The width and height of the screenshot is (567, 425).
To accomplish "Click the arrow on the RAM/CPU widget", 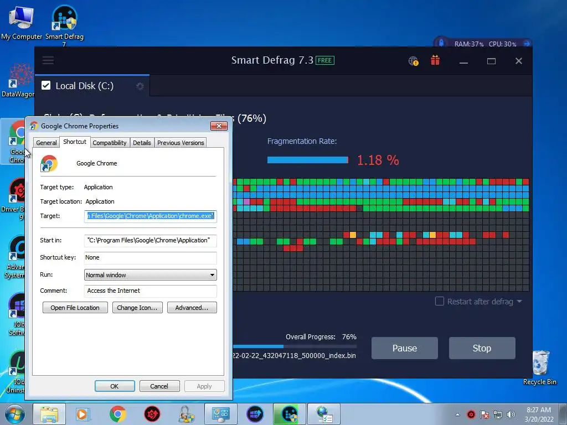I will [x=527, y=44].
